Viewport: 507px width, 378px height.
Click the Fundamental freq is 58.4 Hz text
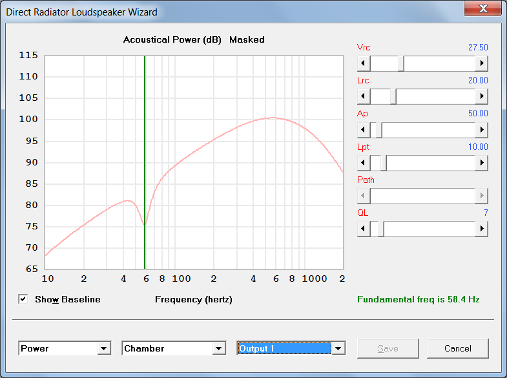(x=418, y=299)
